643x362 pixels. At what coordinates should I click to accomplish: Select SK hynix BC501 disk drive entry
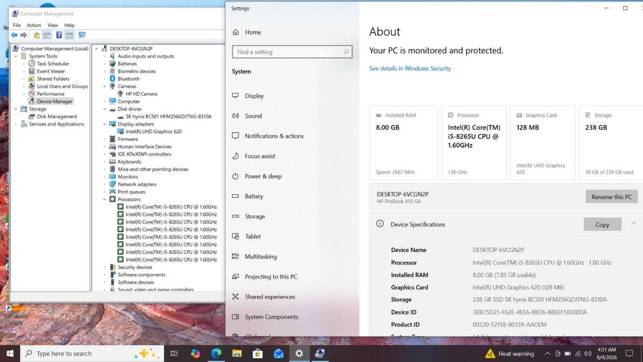[168, 116]
